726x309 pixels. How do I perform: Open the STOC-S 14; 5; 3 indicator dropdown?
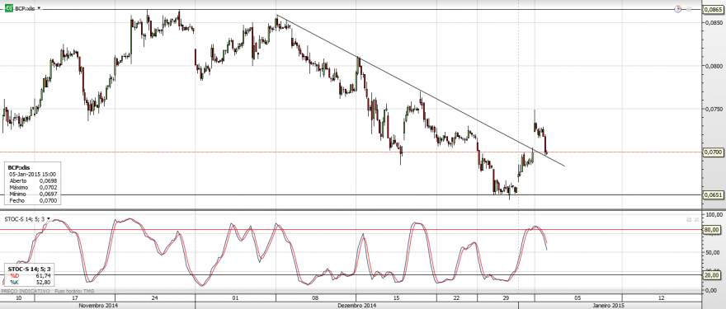point(49,218)
